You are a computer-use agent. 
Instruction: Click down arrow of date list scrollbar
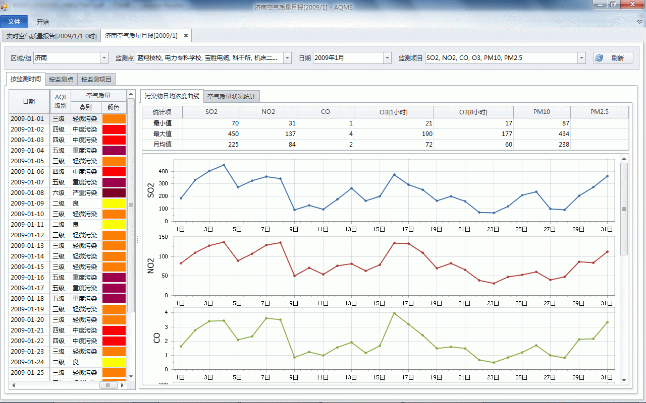tap(131, 376)
